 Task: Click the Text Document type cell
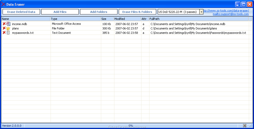[x=61, y=33]
